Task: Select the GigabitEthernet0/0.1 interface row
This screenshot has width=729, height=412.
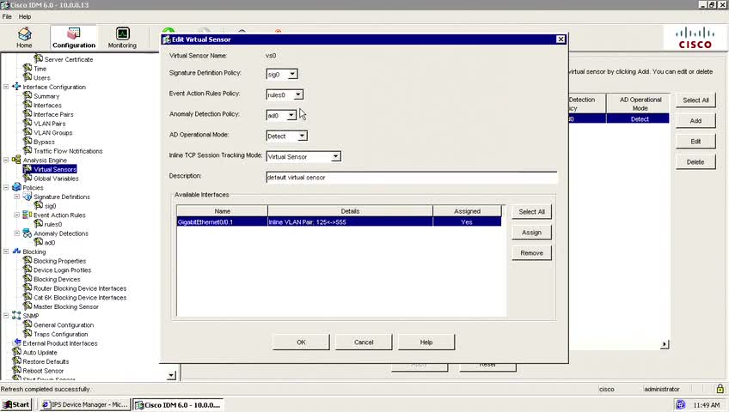Action: point(339,221)
